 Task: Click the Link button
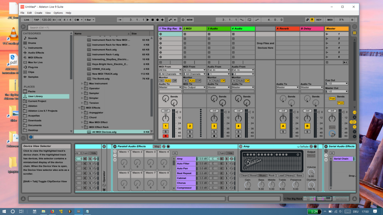[27, 20]
